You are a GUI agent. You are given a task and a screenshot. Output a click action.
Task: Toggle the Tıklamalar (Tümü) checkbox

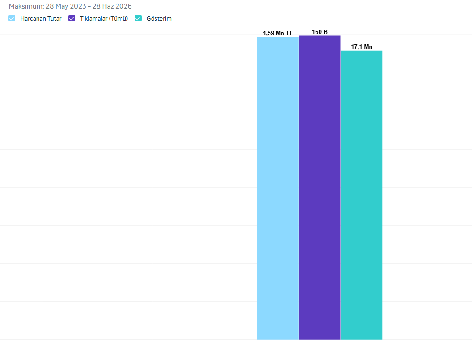tap(72, 18)
